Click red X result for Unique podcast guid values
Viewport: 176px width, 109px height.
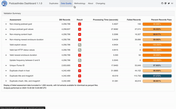coord(79,29)
